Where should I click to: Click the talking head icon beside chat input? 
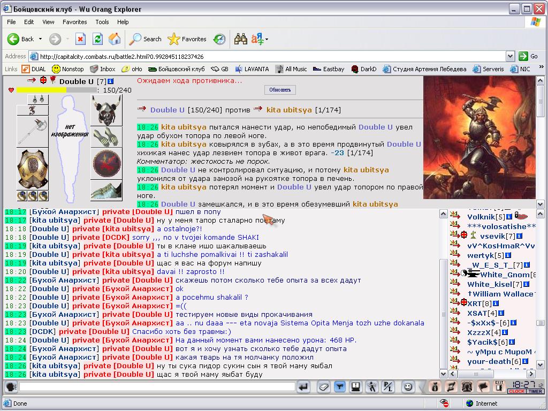click(12, 387)
